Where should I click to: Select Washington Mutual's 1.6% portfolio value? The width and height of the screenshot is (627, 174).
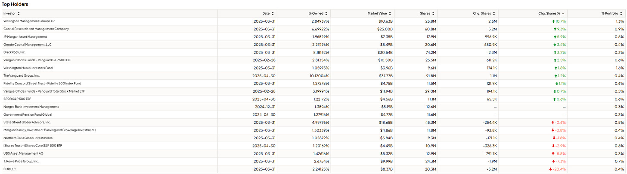coord(620,68)
